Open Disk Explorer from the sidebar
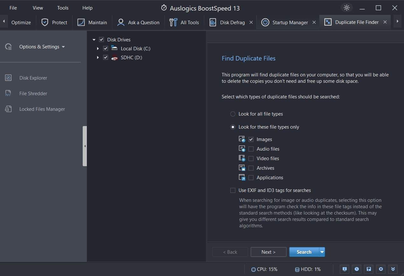Image resolution: width=404 pixels, height=276 pixels. pos(33,78)
